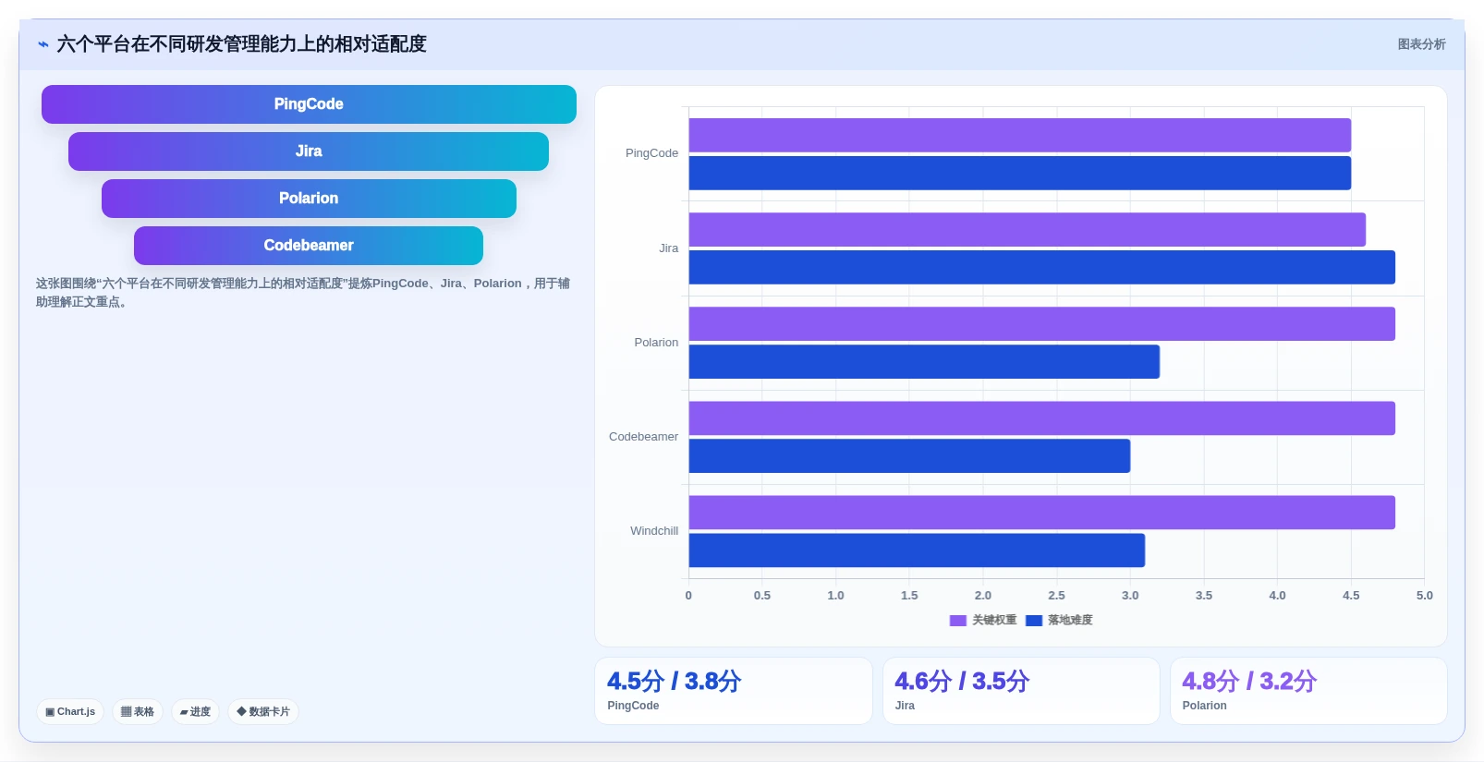Click the 0 x-axis tick label
This screenshot has height=762, width=1484.
pyautogui.click(x=688, y=596)
